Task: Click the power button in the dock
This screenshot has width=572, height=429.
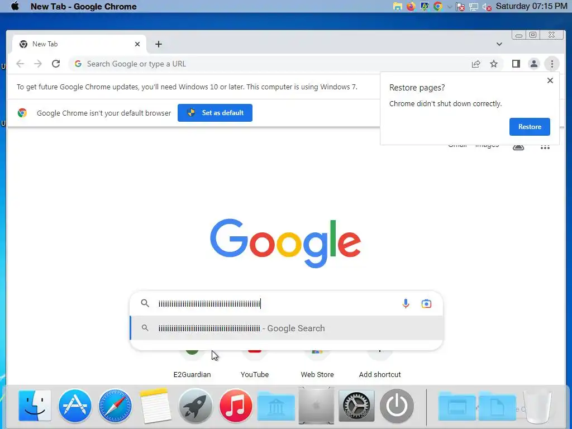Action: (397, 406)
